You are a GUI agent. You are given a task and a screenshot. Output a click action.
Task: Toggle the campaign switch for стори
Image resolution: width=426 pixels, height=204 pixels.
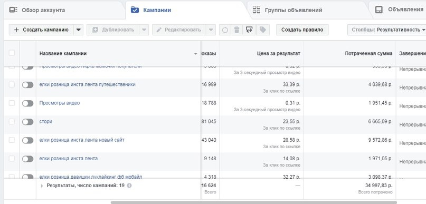coord(27,122)
